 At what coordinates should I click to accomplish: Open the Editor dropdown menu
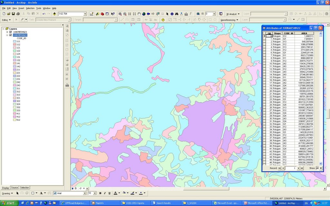(6, 20)
